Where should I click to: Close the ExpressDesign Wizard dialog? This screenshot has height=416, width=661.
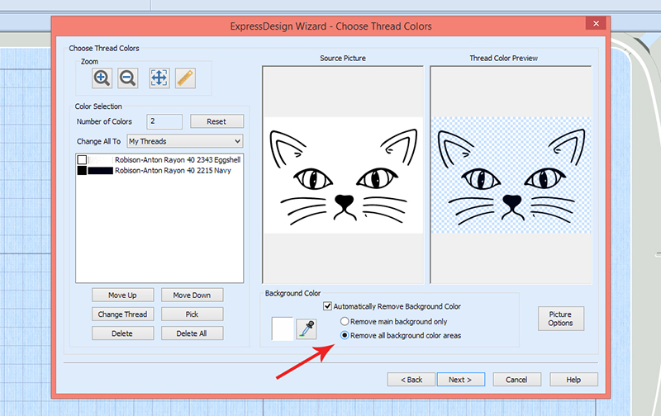[596, 23]
